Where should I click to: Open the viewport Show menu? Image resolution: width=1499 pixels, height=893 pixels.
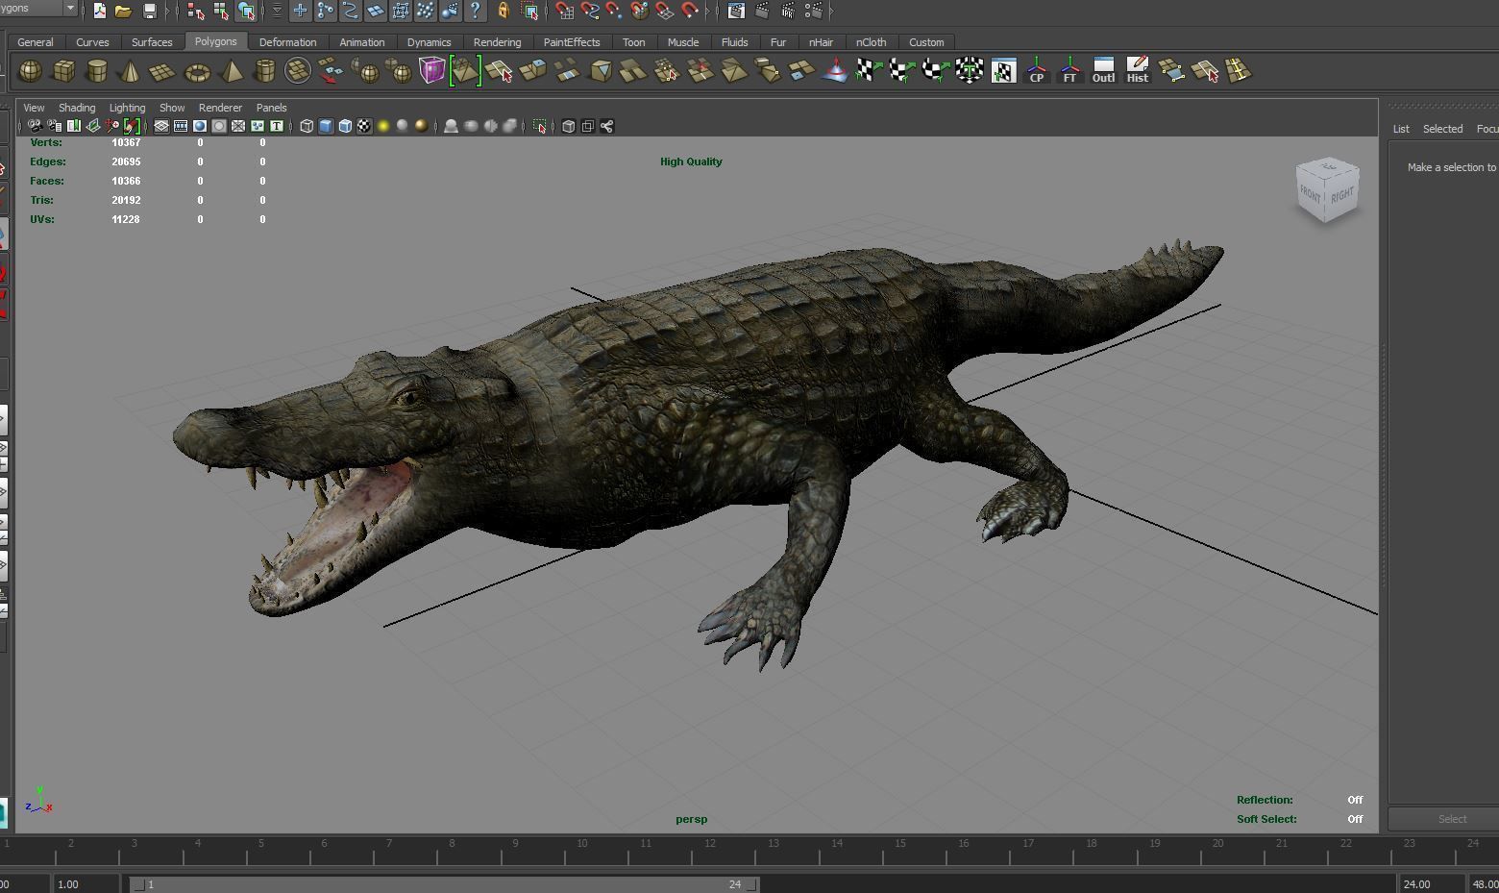[x=172, y=108]
